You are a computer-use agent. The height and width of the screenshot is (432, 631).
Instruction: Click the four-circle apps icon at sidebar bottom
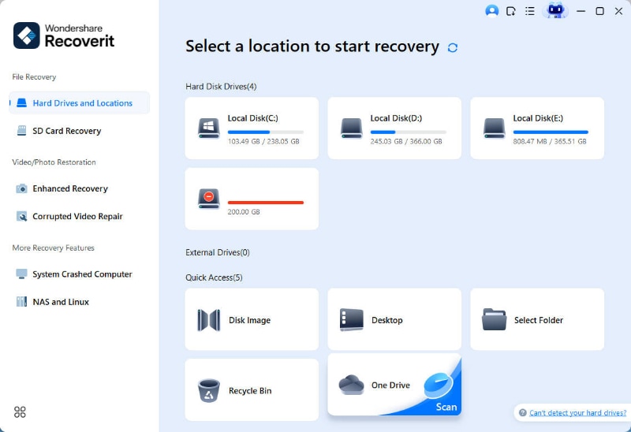tap(20, 412)
